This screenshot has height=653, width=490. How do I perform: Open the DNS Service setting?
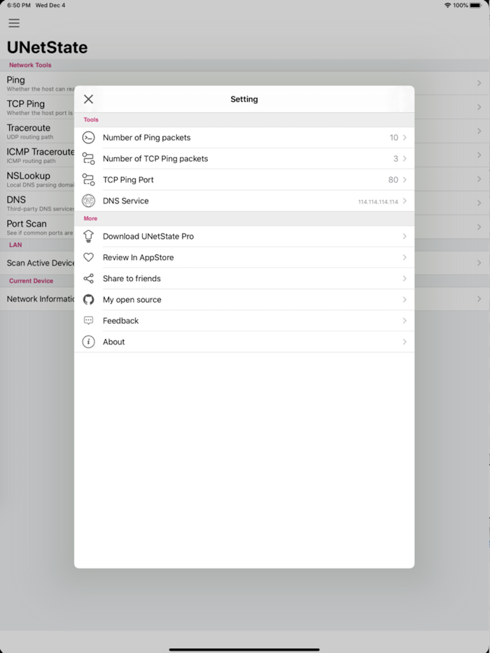tap(244, 201)
